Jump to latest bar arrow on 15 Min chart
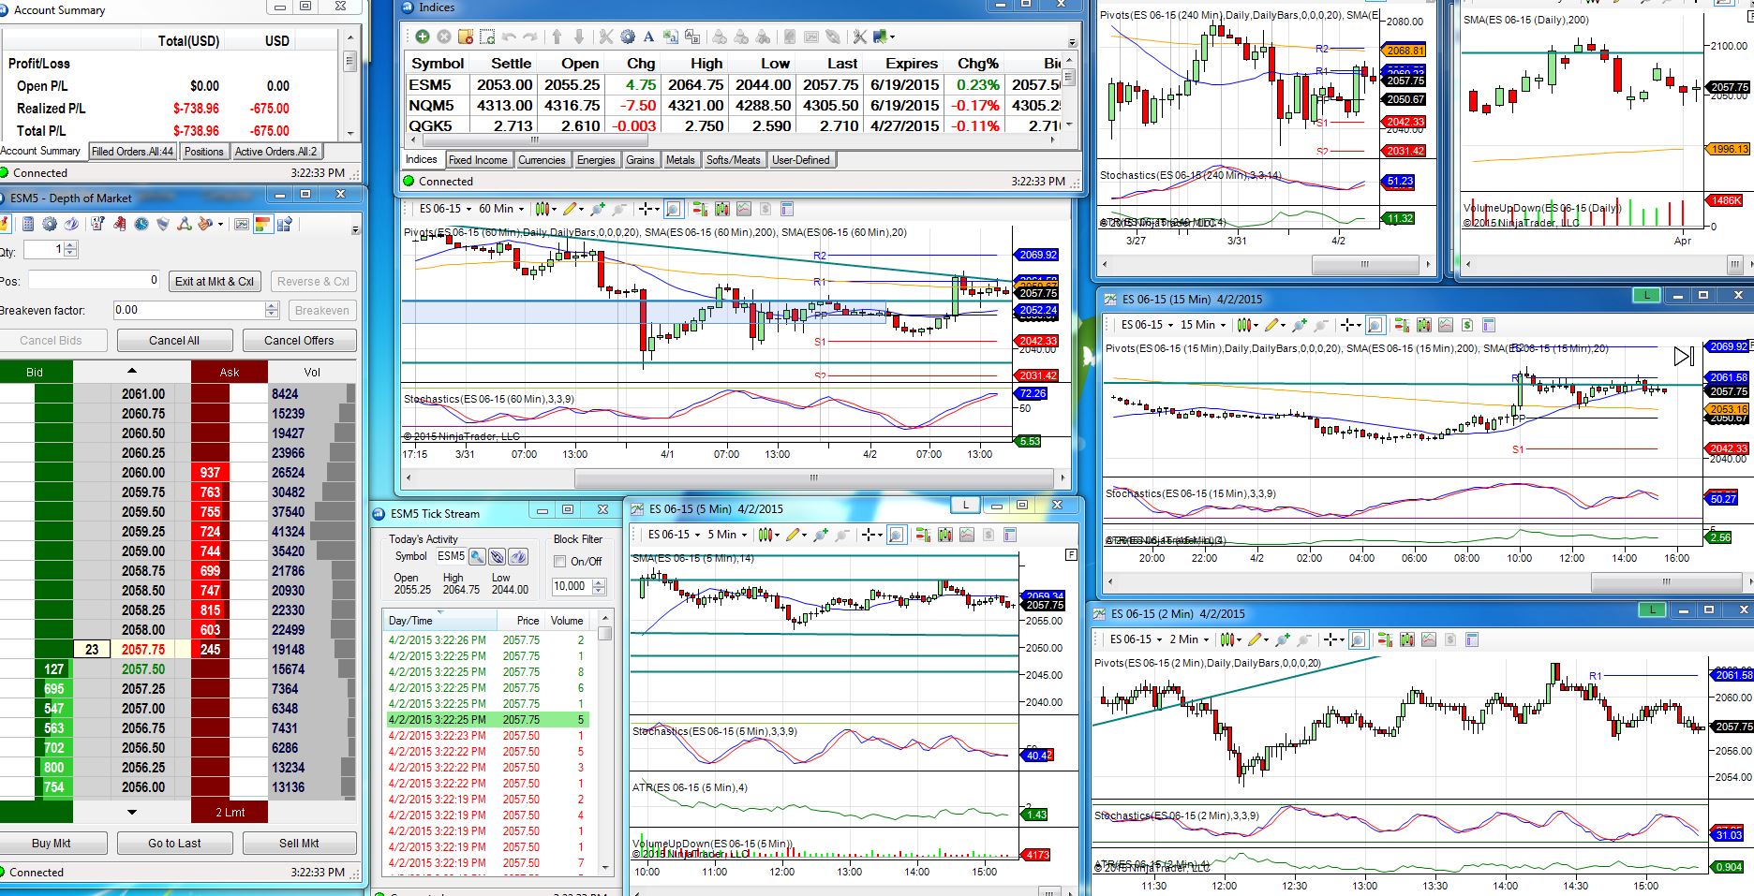1754x896 pixels. pos(1684,357)
